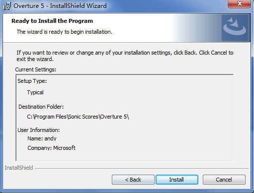Click the installer icon in the title bar
This screenshot has height=193, width=254.
7,6
